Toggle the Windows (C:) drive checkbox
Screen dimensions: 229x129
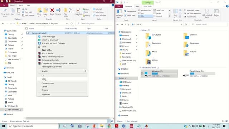pos(142,73)
